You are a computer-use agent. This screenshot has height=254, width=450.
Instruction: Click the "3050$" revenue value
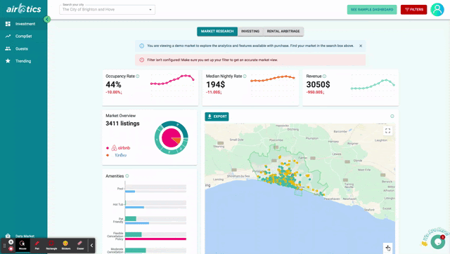coord(318,84)
